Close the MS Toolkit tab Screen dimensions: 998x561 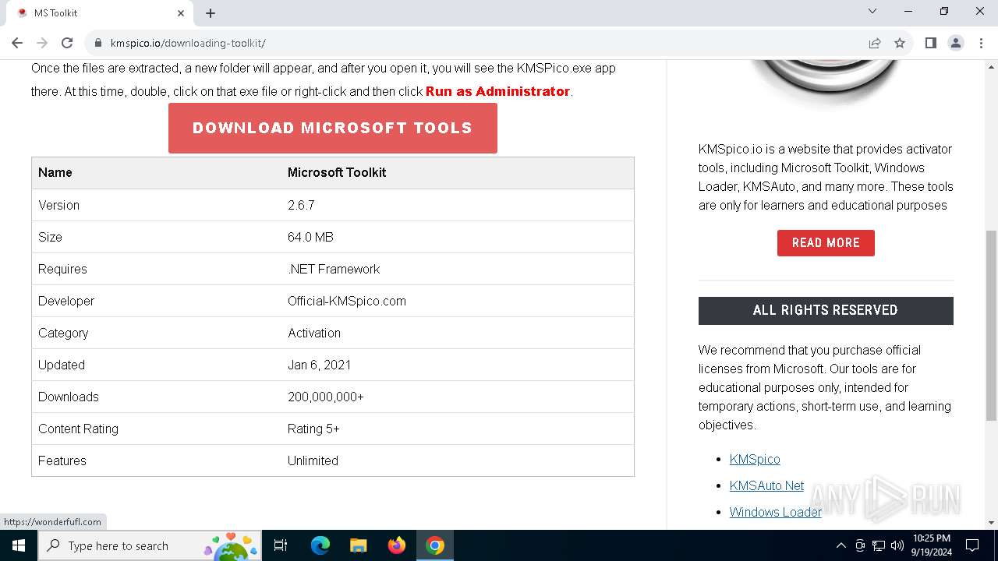(181, 12)
